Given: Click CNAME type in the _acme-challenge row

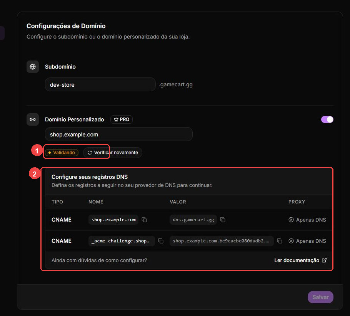Looking at the screenshot, I should (x=62, y=241).
